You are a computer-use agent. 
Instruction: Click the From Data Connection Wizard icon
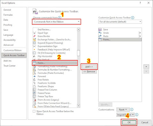point(35,103)
